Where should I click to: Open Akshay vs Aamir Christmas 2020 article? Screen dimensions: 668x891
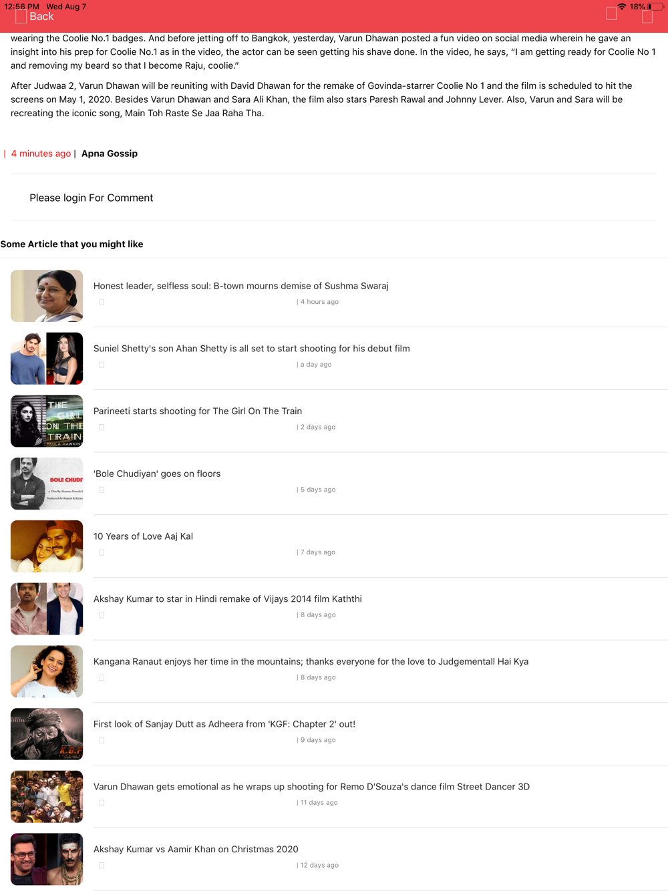coord(196,850)
